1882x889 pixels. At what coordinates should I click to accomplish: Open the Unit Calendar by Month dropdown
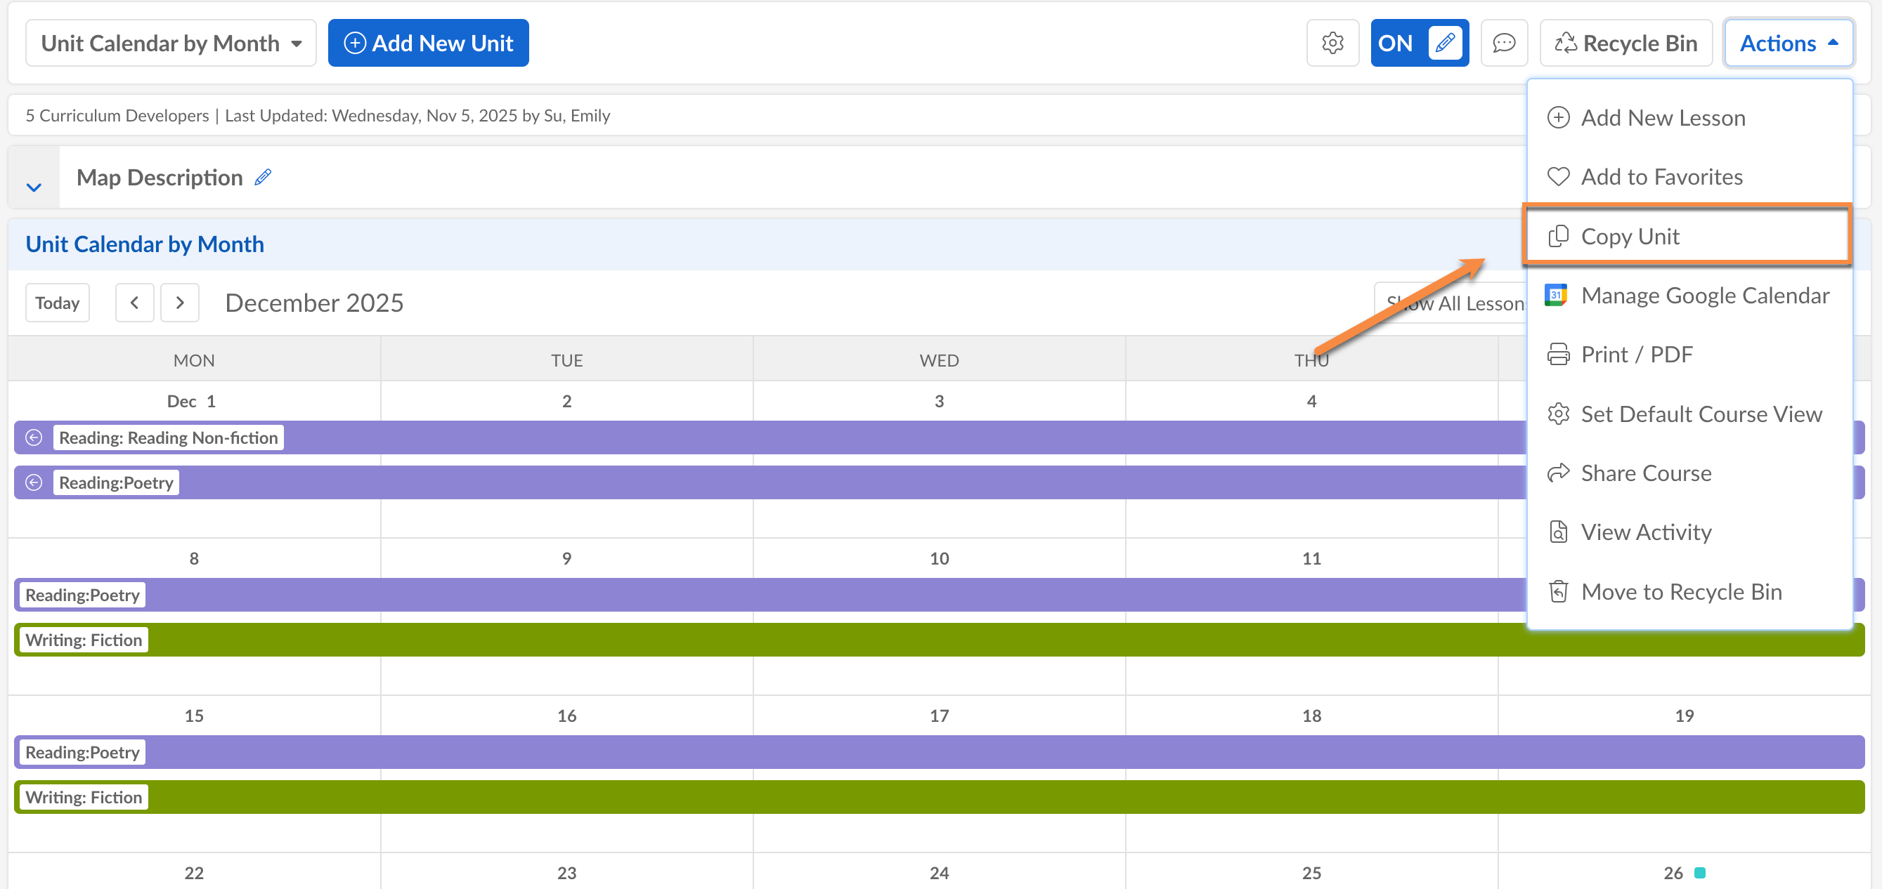point(171,43)
